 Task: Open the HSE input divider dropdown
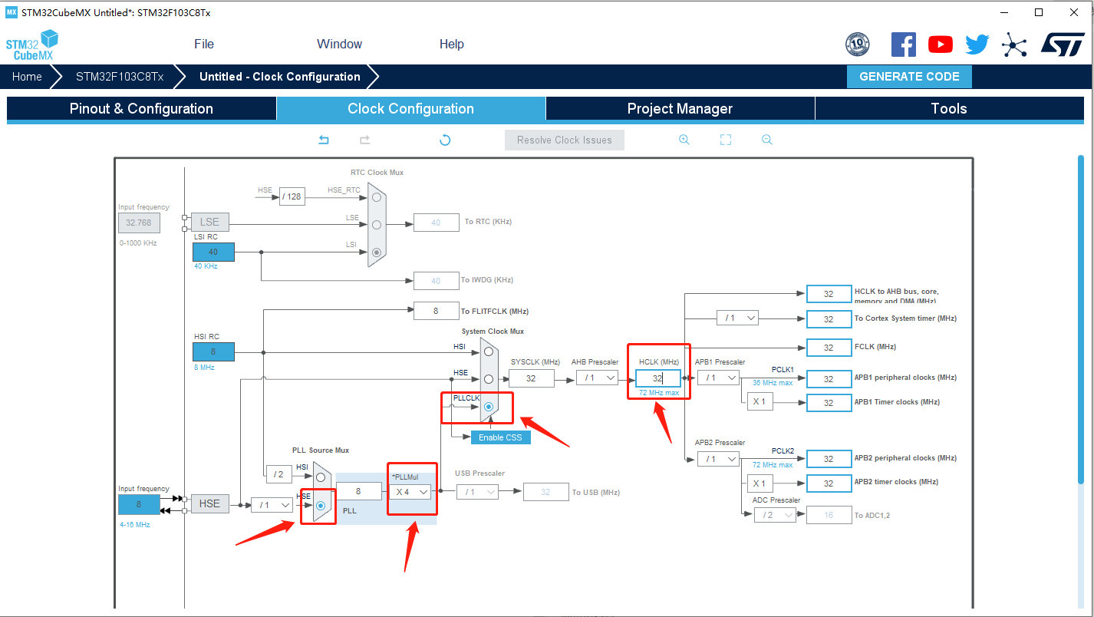pos(272,505)
